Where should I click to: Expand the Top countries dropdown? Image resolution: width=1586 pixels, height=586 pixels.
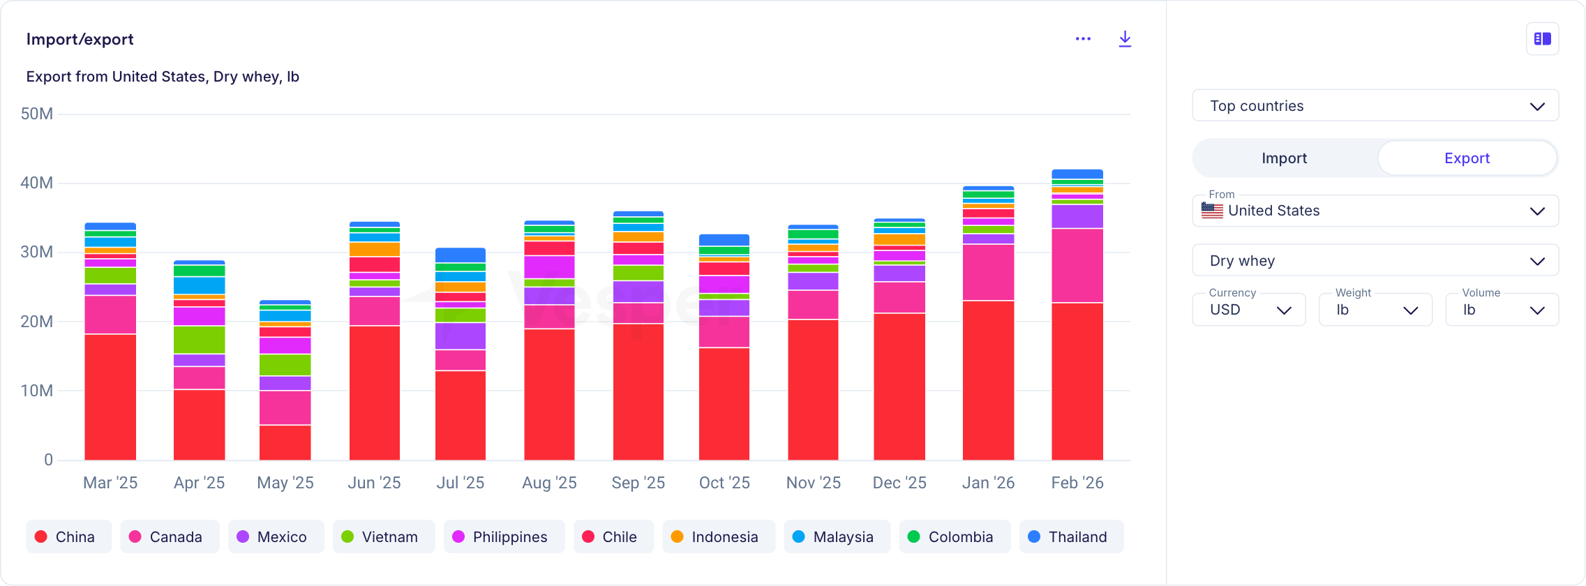[1375, 106]
